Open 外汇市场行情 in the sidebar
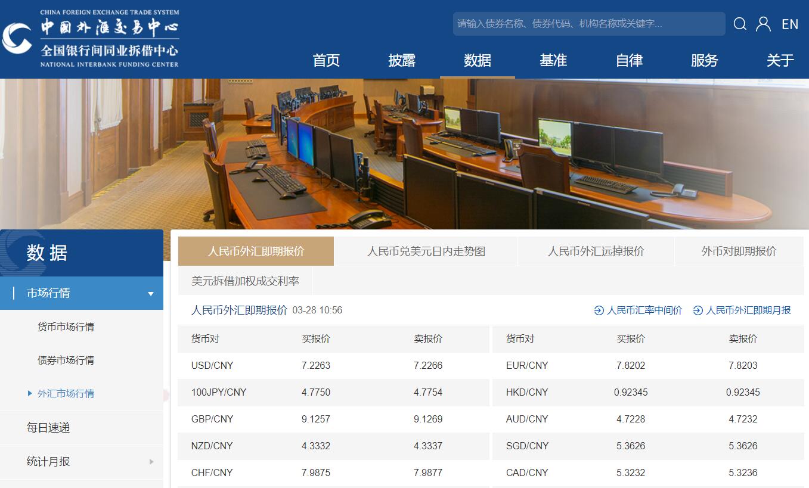 (66, 393)
